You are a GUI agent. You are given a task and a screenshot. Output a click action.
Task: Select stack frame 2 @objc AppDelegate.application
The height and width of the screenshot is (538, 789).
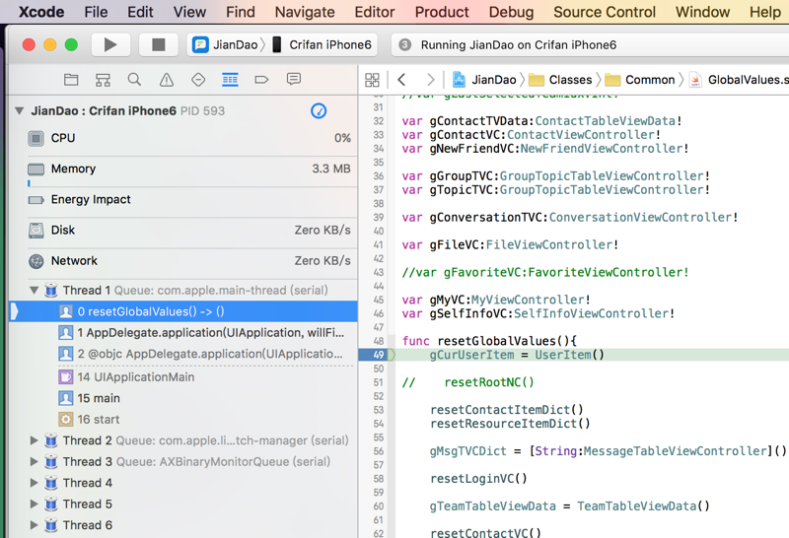(183, 354)
